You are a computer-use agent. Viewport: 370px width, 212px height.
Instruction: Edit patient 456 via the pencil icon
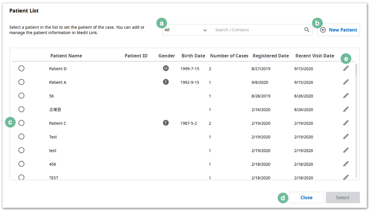click(x=346, y=164)
